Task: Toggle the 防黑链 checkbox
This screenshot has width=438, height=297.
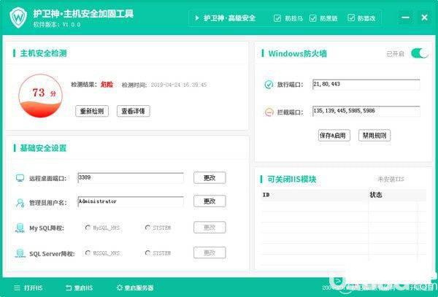Action: [x=313, y=18]
